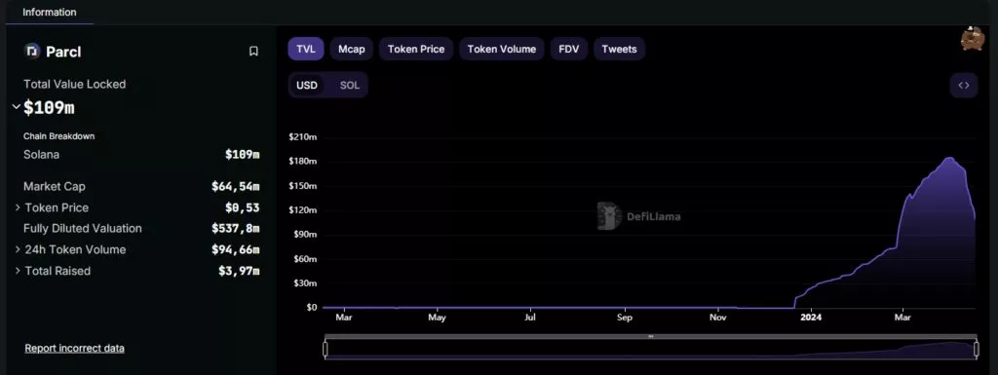Expand the 24h Token Volume row
The height and width of the screenshot is (375, 998).
point(18,249)
